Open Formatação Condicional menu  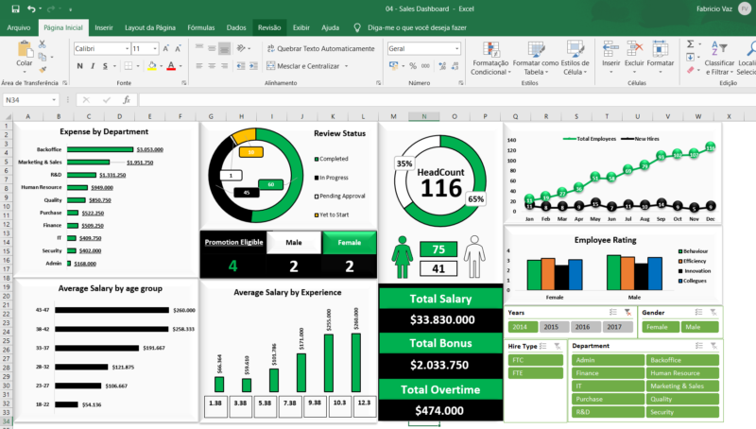(490, 58)
